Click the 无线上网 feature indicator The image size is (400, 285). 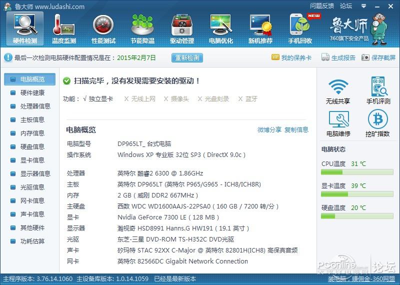(x=140, y=98)
